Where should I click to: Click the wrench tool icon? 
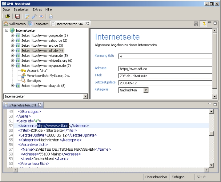tap(34, 16)
